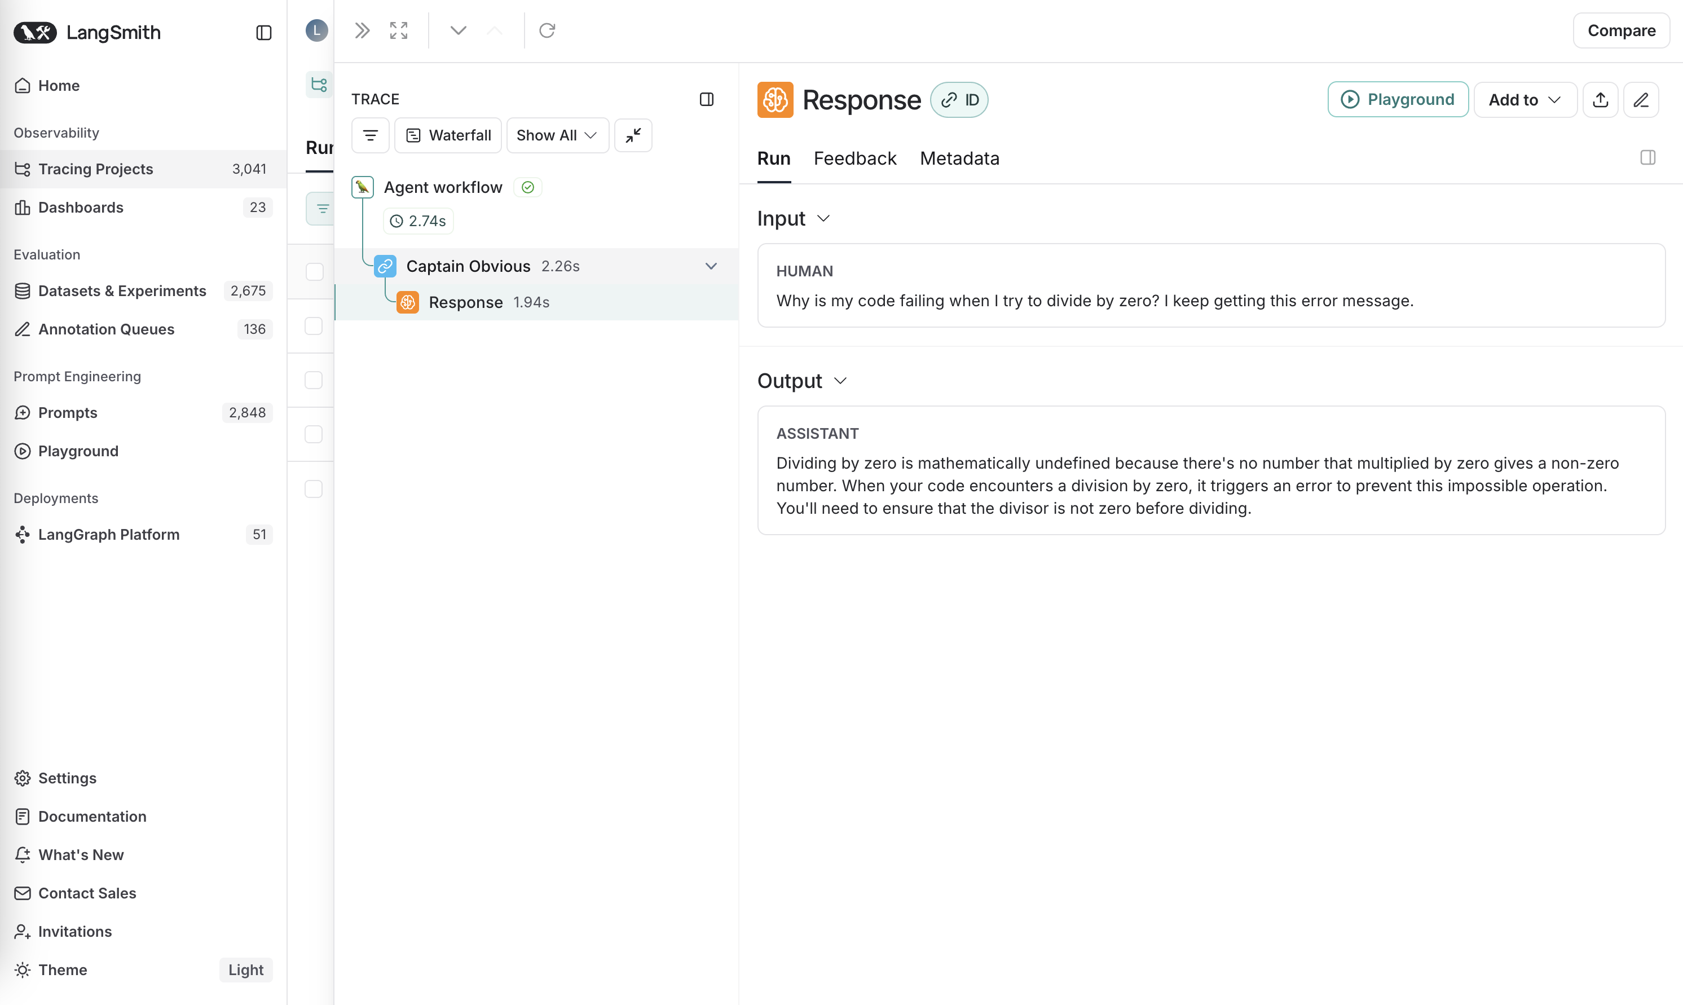Expand the Show All dropdown filter
Image resolution: width=1683 pixels, height=1005 pixels.
(557, 135)
